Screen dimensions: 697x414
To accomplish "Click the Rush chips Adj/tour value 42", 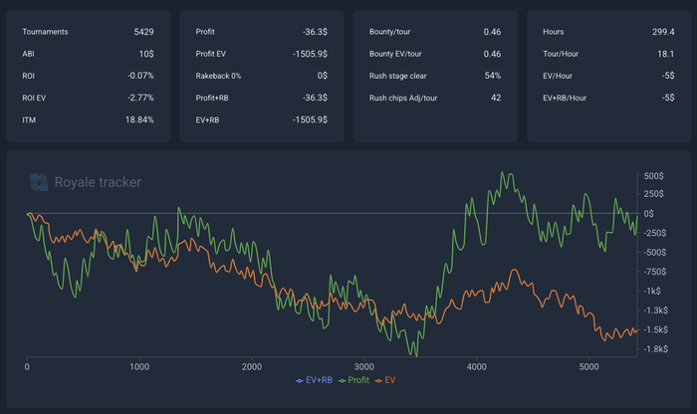I will click(496, 98).
